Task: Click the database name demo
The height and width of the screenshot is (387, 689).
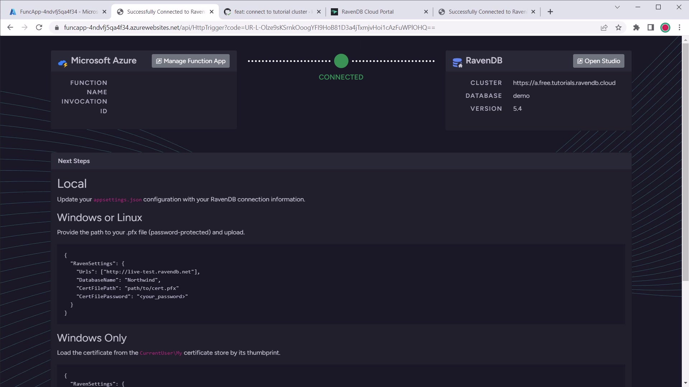Action: pos(521,96)
